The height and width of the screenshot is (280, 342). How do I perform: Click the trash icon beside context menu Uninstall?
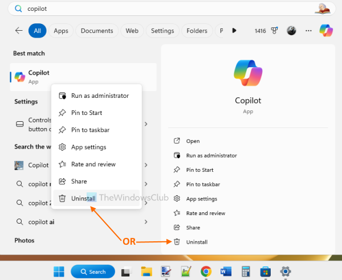click(62, 199)
